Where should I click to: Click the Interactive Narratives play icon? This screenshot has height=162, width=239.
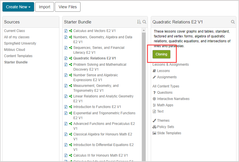tap(154, 99)
